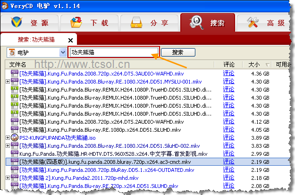Open 评论 link for the 2.18 GB file
The width and height of the screenshot is (295, 195).
click(228, 178)
